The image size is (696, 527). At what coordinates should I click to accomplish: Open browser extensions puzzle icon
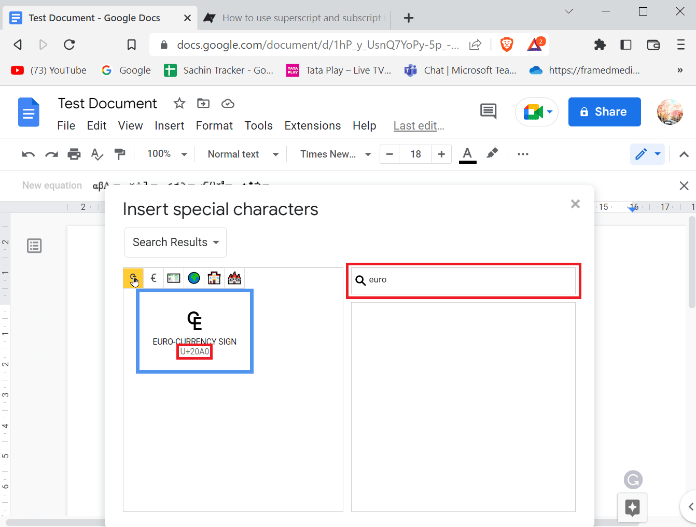point(600,45)
